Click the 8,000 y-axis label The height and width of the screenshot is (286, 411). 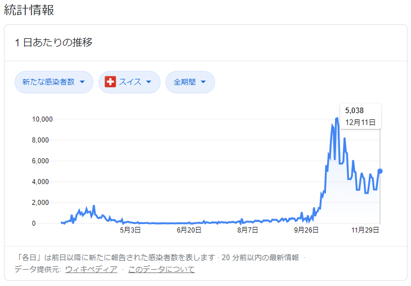40,140
